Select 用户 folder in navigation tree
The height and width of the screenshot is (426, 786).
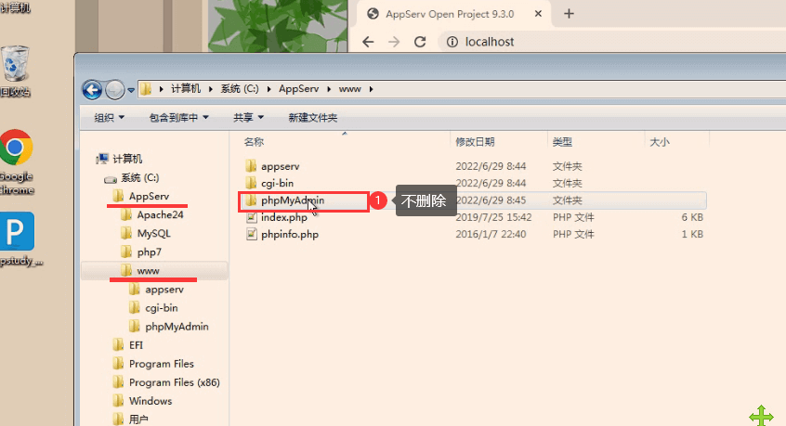coord(138,420)
